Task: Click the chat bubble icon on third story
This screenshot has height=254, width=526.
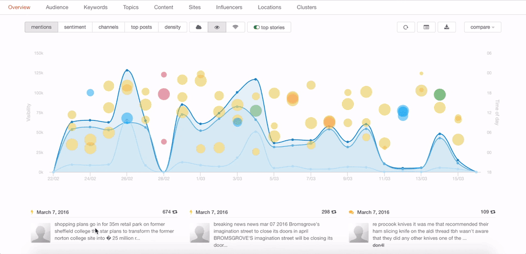Action: (351, 212)
